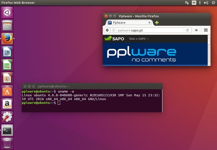Click the Firefox page scrollbar thumb
The height and width of the screenshot is (150, 217).
pos(209,41)
